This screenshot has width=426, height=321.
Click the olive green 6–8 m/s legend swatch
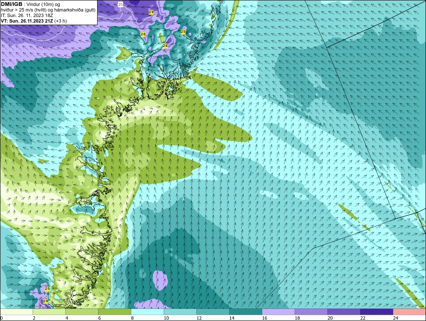pyautogui.click(x=115, y=312)
